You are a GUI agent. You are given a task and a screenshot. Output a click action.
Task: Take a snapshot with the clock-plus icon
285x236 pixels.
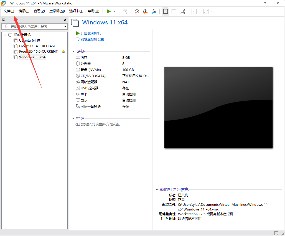pos(137,11)
